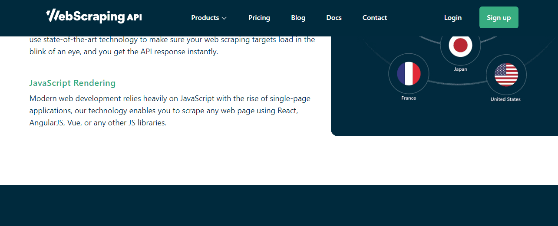558x226 pixels.
Task: Click the WebScraping API logo
Action: point(94,16)
